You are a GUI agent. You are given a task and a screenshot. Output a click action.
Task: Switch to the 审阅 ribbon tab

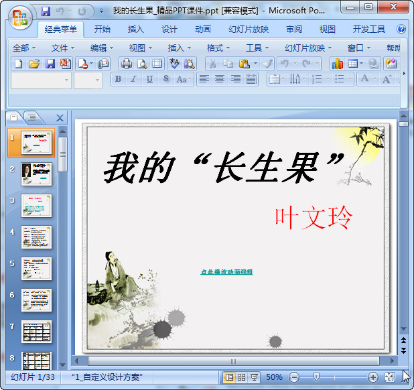click(x=294, y=29)
